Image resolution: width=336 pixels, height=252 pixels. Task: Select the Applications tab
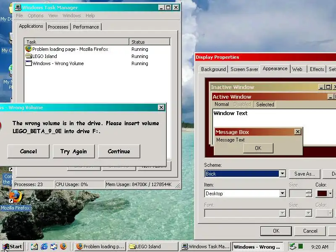pos(31,26)
